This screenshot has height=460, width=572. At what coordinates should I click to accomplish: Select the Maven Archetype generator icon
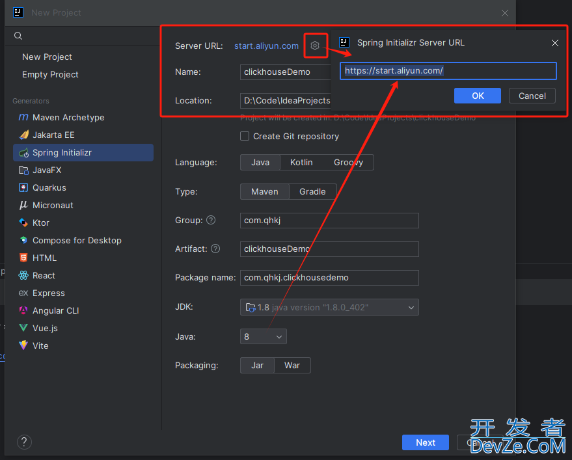pyautogui.click(x=23, y=118)
